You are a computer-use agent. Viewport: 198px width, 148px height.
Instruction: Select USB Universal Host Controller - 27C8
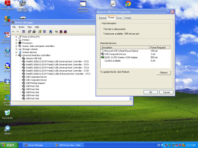tap(57, 61)
